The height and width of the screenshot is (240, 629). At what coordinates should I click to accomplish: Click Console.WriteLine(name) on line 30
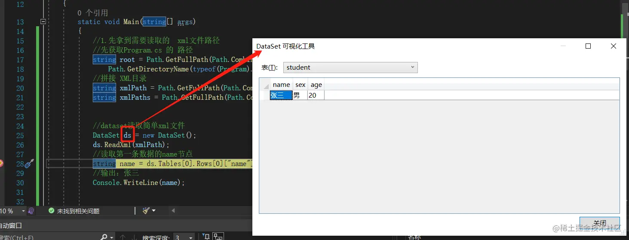(x=138, y=182)
